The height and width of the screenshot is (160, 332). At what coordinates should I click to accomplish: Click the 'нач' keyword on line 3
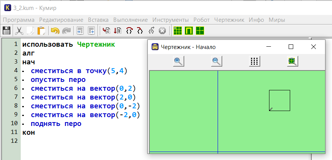tap(28, 62)
